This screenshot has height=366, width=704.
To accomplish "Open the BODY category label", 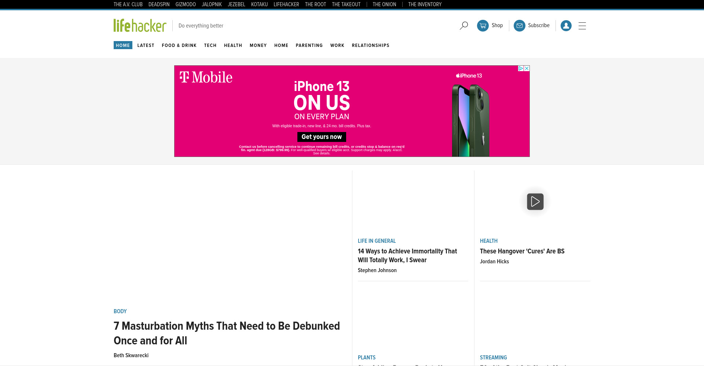I will coord(120,311).
